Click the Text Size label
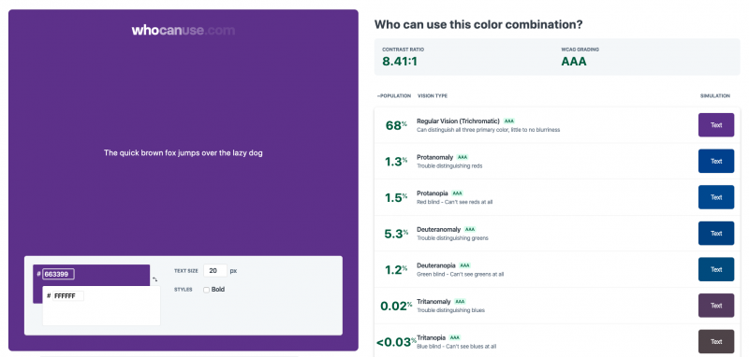749x357 pixels. click(x=186, y=271)
